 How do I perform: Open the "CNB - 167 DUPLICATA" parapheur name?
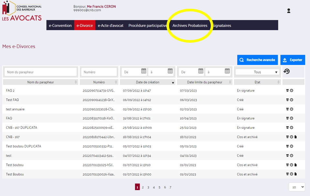(x=21, y=127)
